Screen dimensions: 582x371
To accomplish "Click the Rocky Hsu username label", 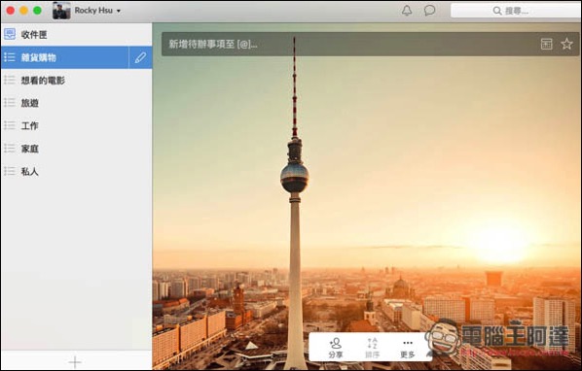I will click(93, 11).
